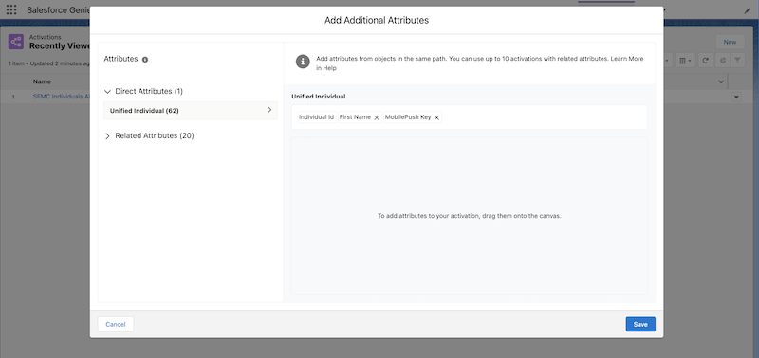Collapse the Direct Attributes (1) section
Viewport: 759px width, 358px height.
107,91
